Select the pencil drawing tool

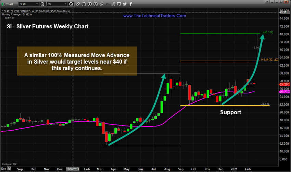78,4
